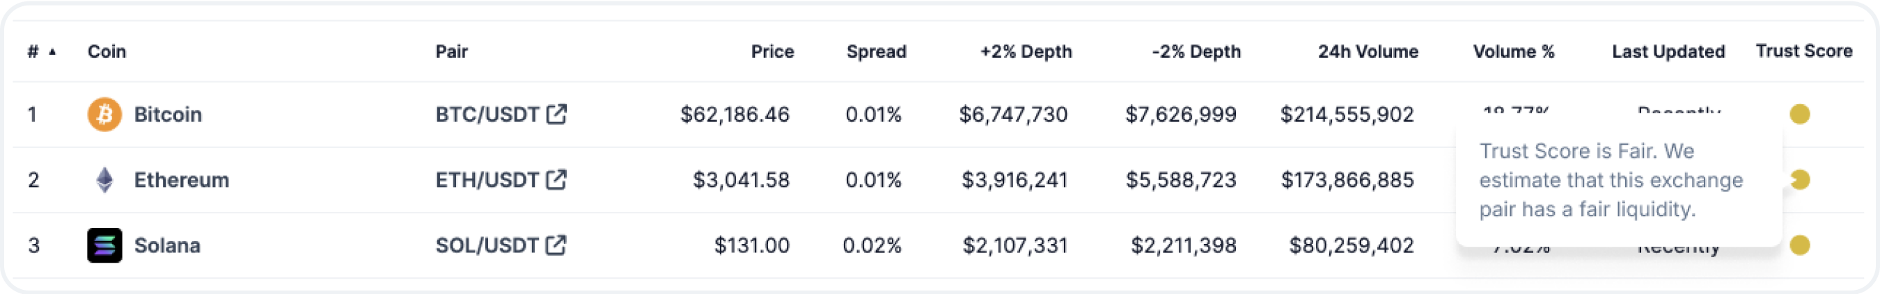This screenshot has width=1880, height=294.
Task: Open ETH/USDT external link icon
Action: click(557, 180)
